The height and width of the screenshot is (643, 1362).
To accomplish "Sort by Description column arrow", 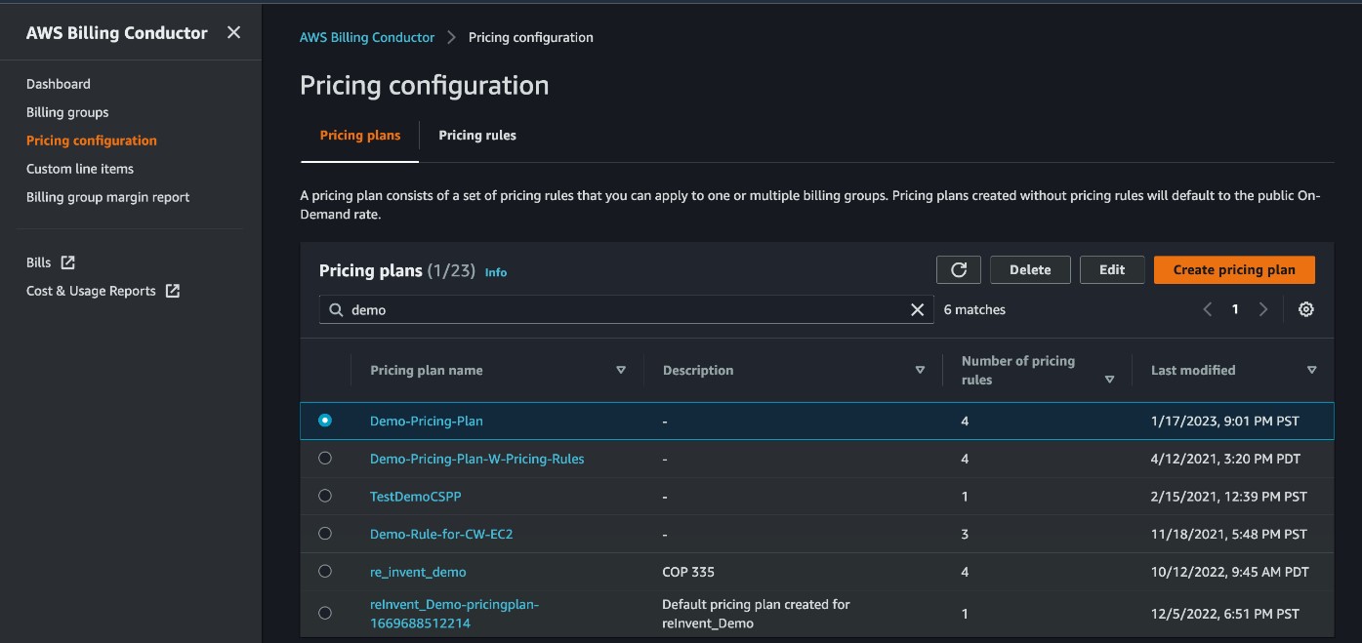I will coord(920,370).
